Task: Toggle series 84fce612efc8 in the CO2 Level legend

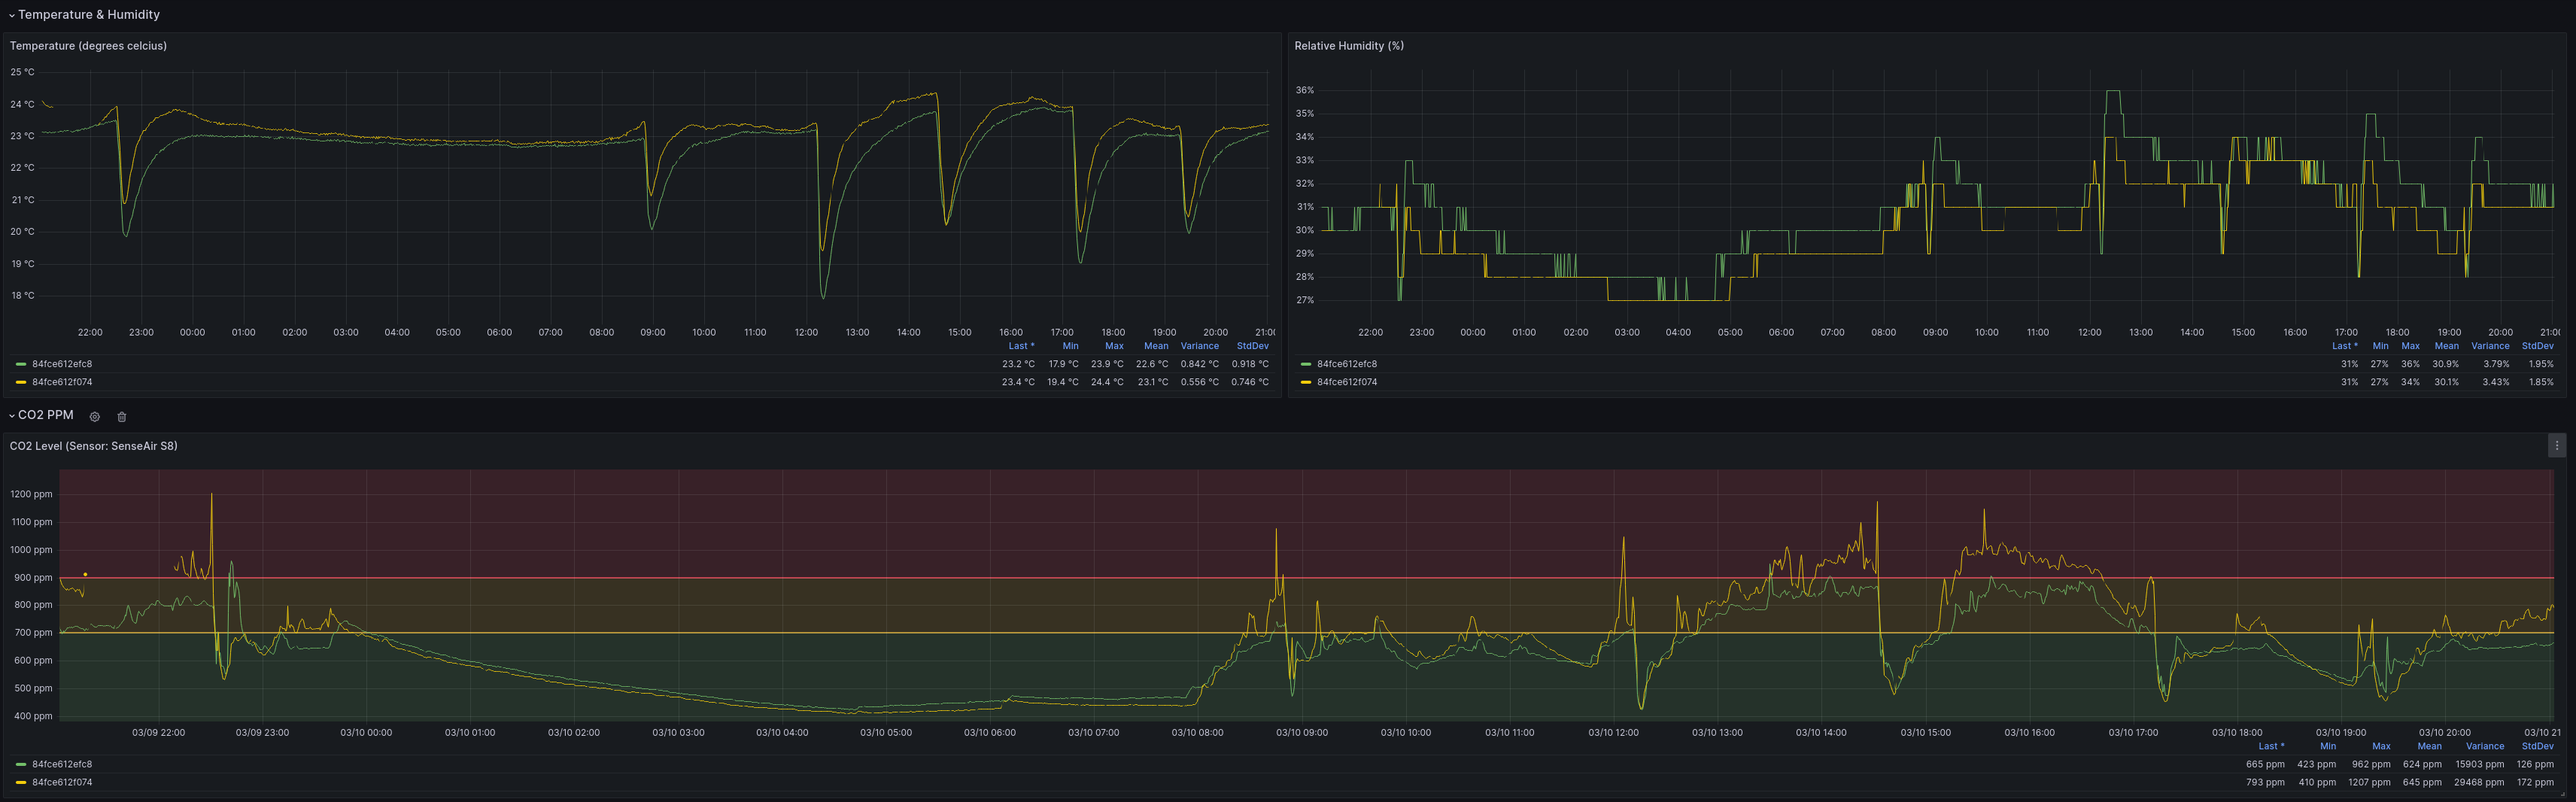Action: (62, 764)
